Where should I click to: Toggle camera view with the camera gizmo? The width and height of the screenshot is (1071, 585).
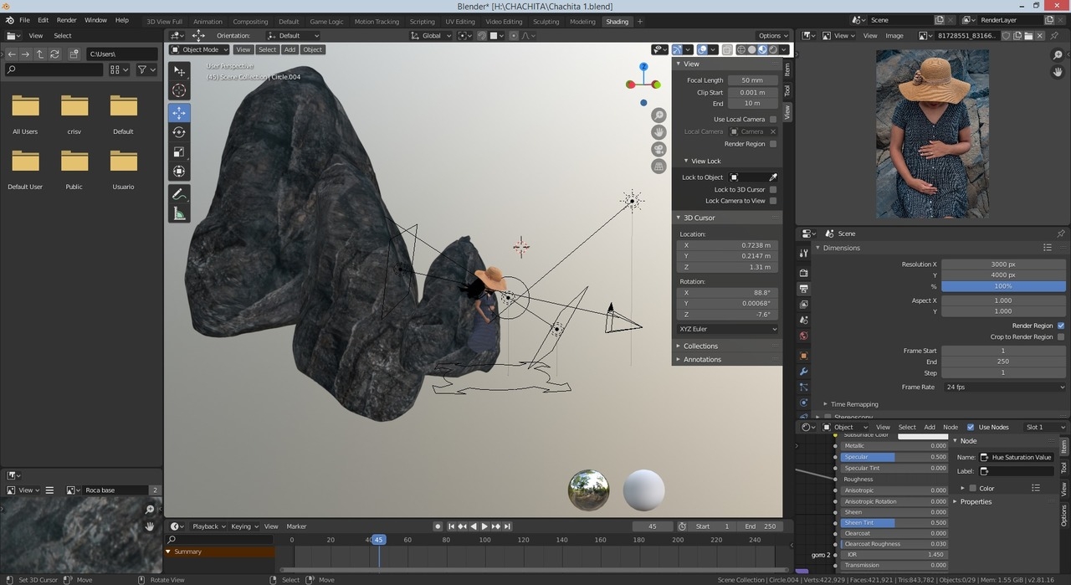tap(659, 149)
